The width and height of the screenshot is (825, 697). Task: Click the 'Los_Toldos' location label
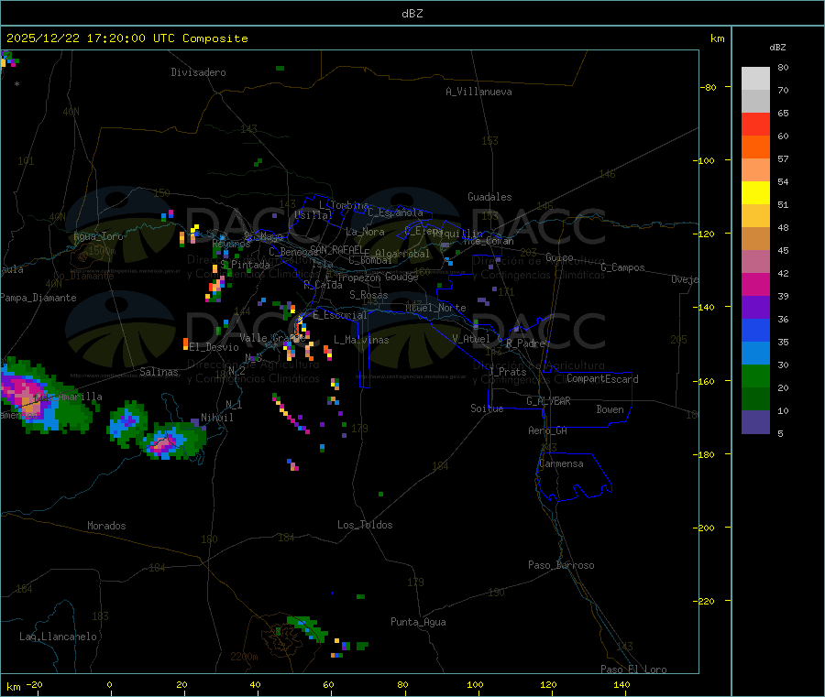coord(365,525)
